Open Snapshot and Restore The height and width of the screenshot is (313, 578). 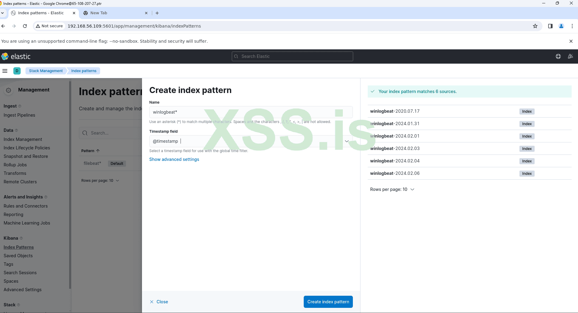tap(26, 156)
